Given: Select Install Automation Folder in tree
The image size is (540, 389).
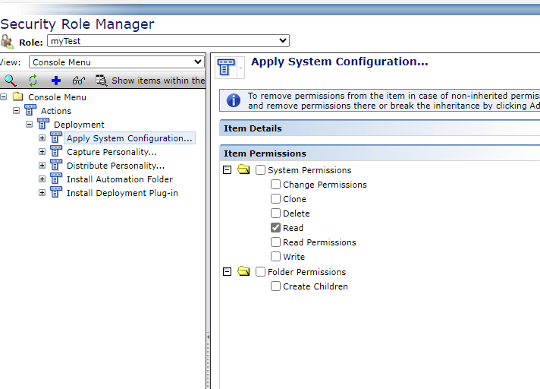Looking at the screenshot, I should [x=119, y=179].
